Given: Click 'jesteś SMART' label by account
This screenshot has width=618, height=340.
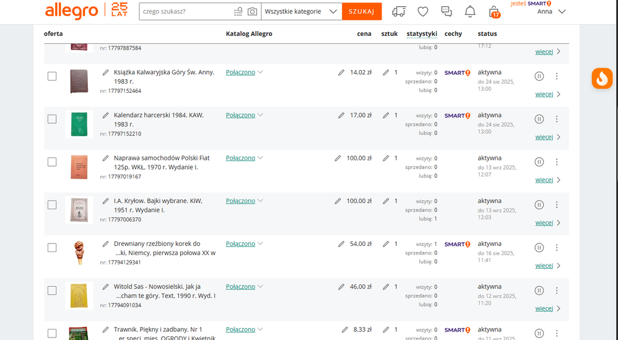Looking at the screenshot, I should [531, 4].
